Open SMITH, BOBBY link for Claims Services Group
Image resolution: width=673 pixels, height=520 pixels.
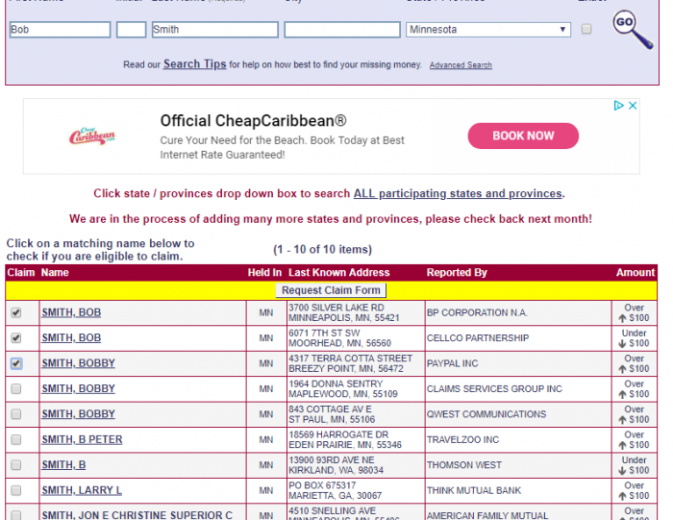79,388
